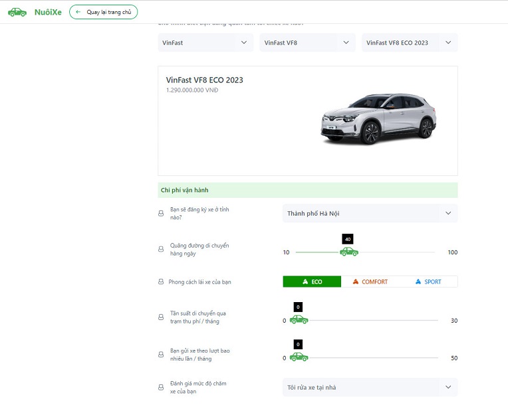The height and width of the screenshot is (405, 508).
Task: Click the NuôiXe brand name link
Action: 48,13
